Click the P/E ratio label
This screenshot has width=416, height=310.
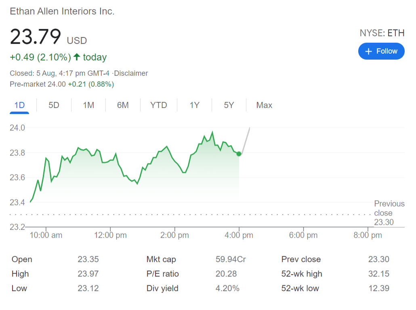coord(162,274)
